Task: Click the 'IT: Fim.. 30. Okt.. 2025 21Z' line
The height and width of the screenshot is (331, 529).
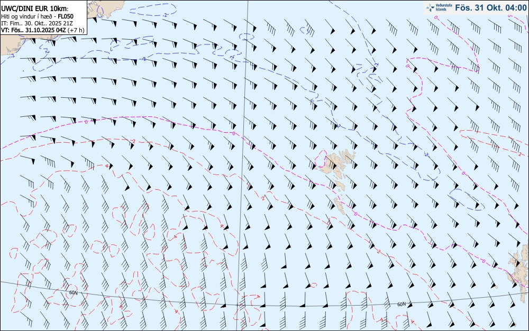Action: 37,23
